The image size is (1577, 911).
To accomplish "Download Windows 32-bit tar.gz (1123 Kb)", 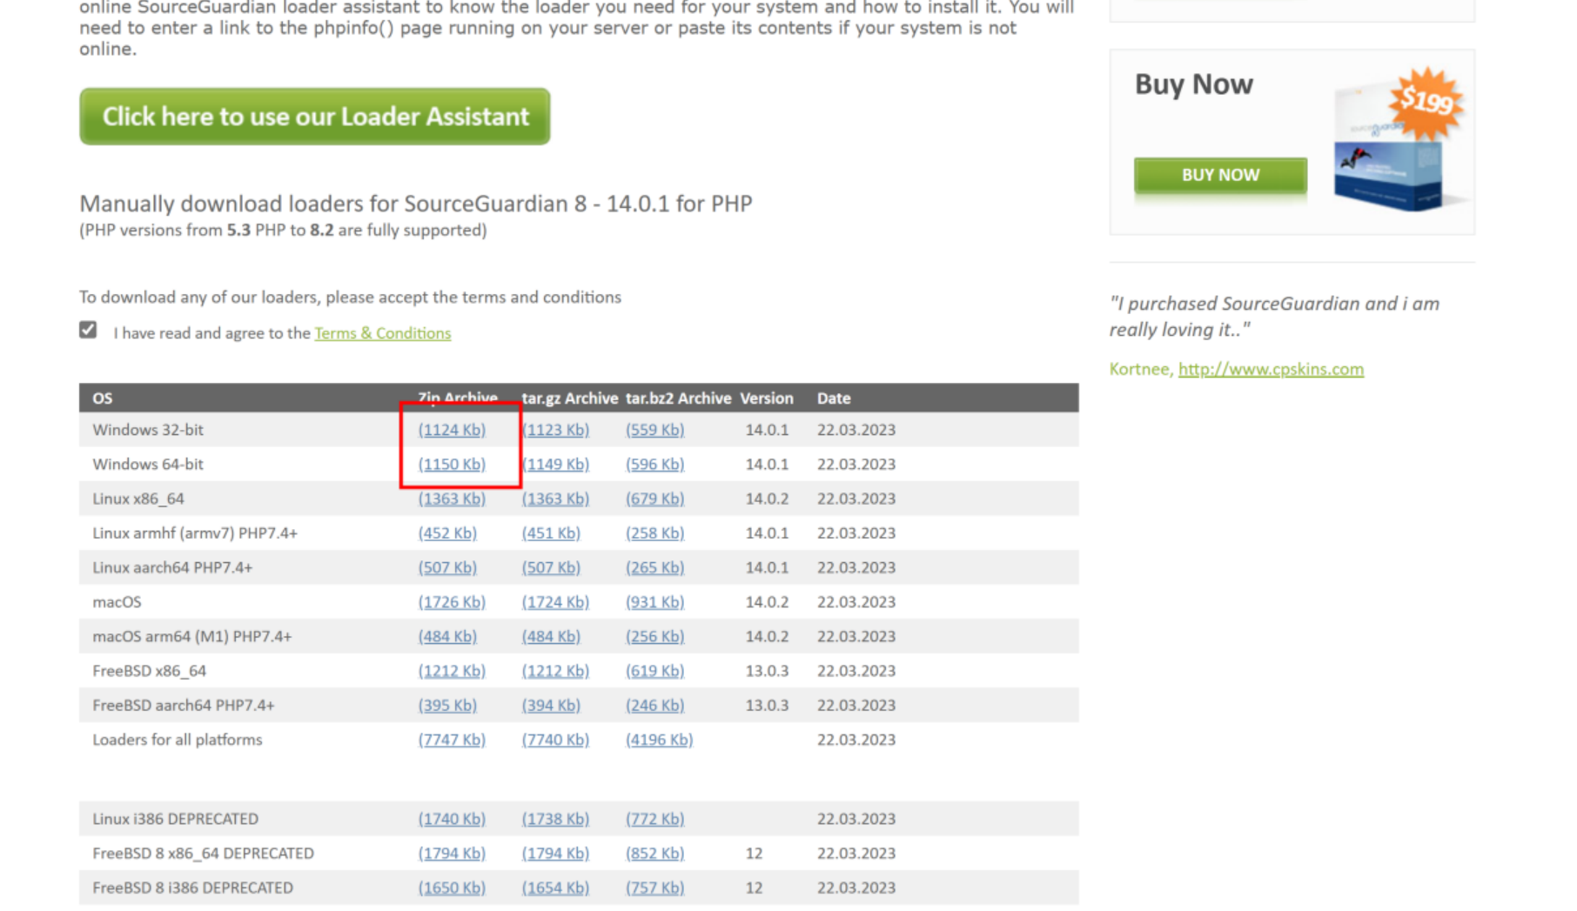I will [x=555, y=430].
